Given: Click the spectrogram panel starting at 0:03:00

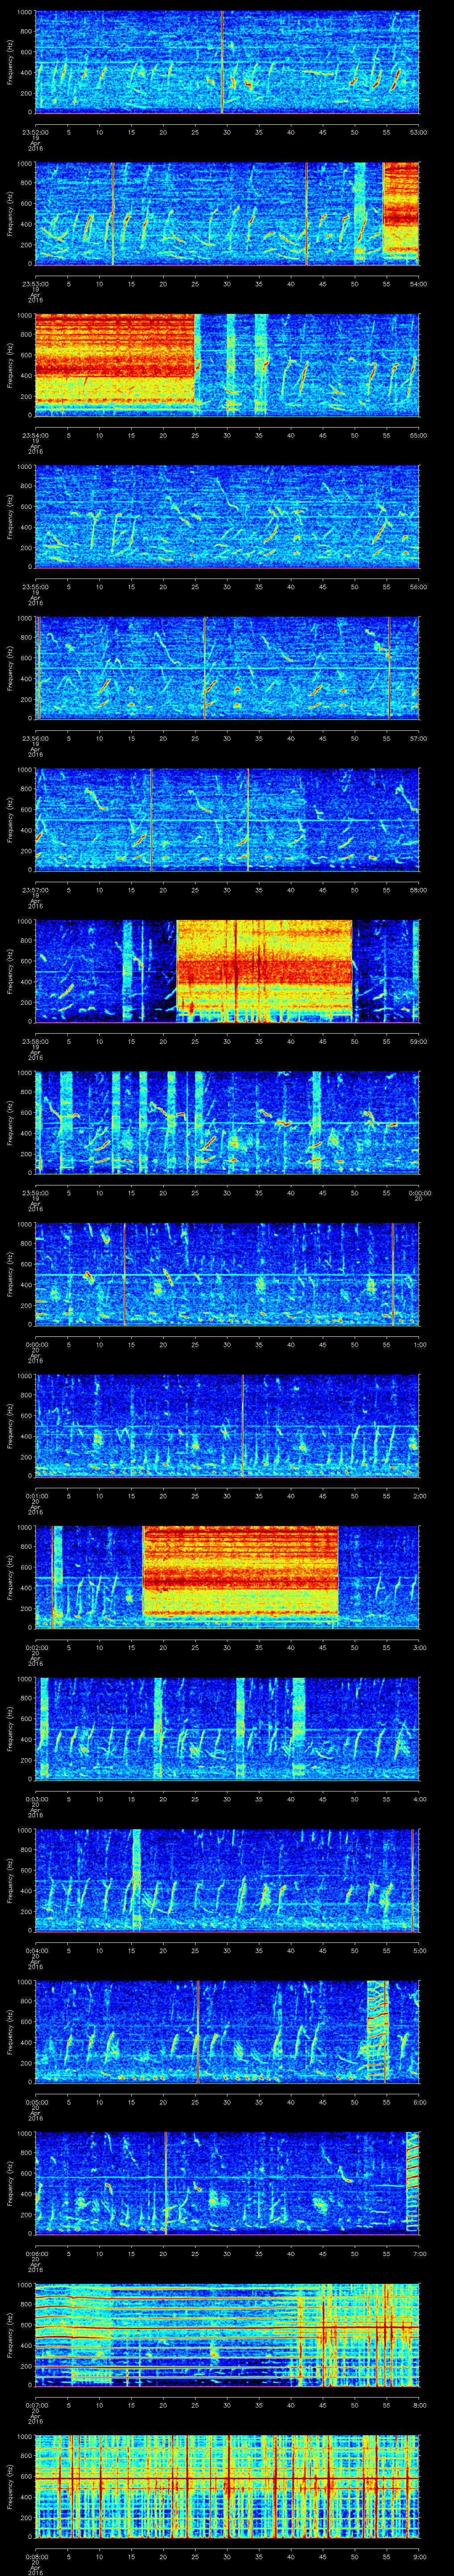Looking at the screenshot, I should pos(227,1729).
